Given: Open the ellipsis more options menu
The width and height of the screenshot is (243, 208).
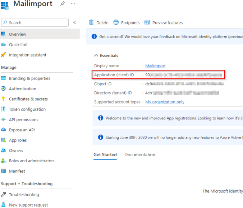Looking at the screenshot, I should [x=73, y=4].
